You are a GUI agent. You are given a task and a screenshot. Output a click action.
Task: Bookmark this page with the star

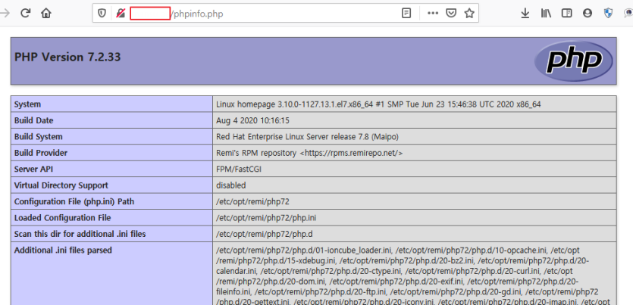pos(468,14)
